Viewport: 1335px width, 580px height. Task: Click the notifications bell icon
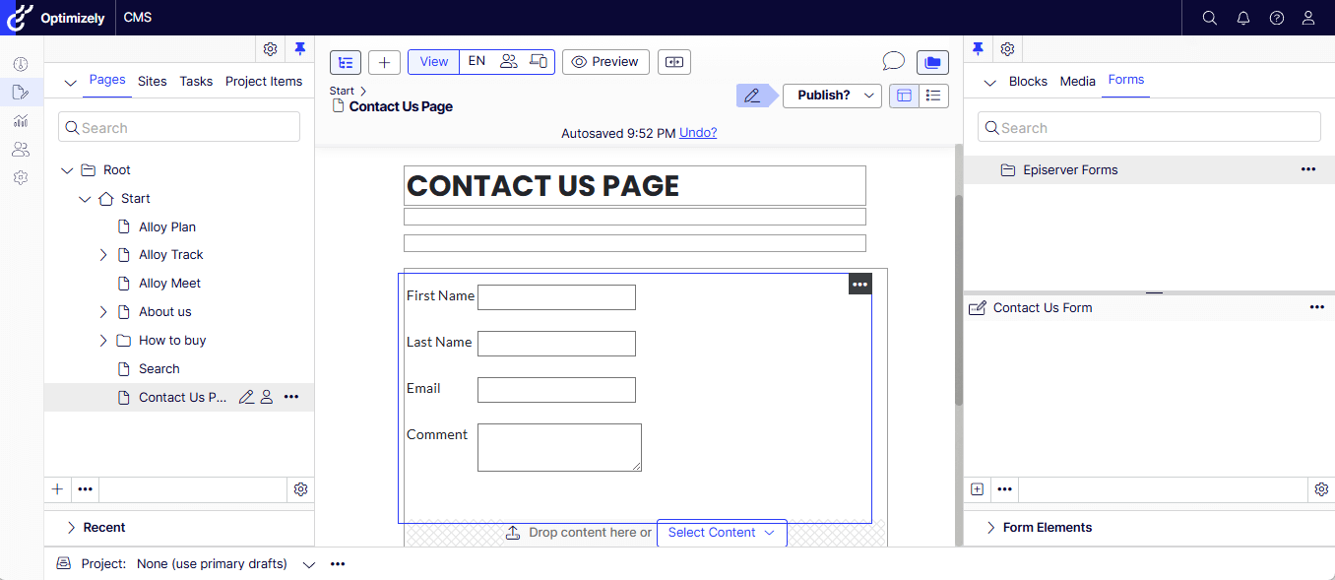[x=1243, y=18]
